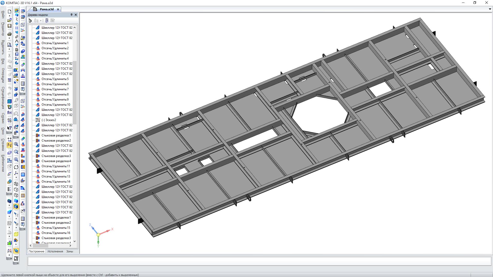Open an existing document with folder icon
Screen dimensions: 493x277
click(x=10, y=20)
